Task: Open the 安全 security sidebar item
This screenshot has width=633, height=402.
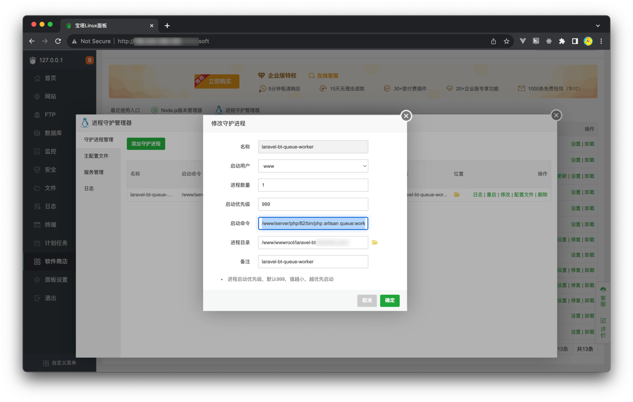Action: click(50, 170)
